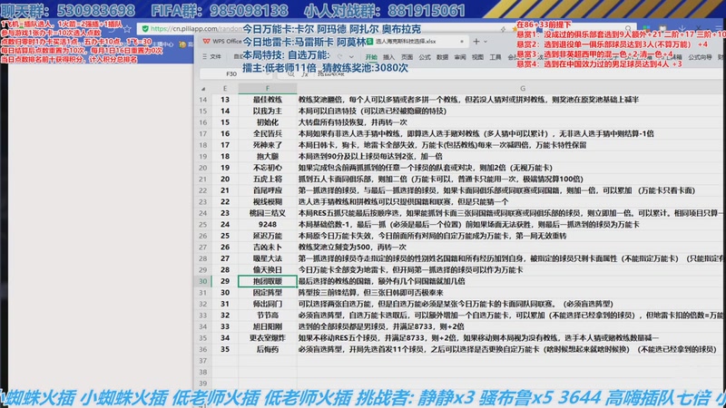Click cell containing 后悔药
Image resolution: width=726 pixels, height=408 pixels.
coord(267,349)
